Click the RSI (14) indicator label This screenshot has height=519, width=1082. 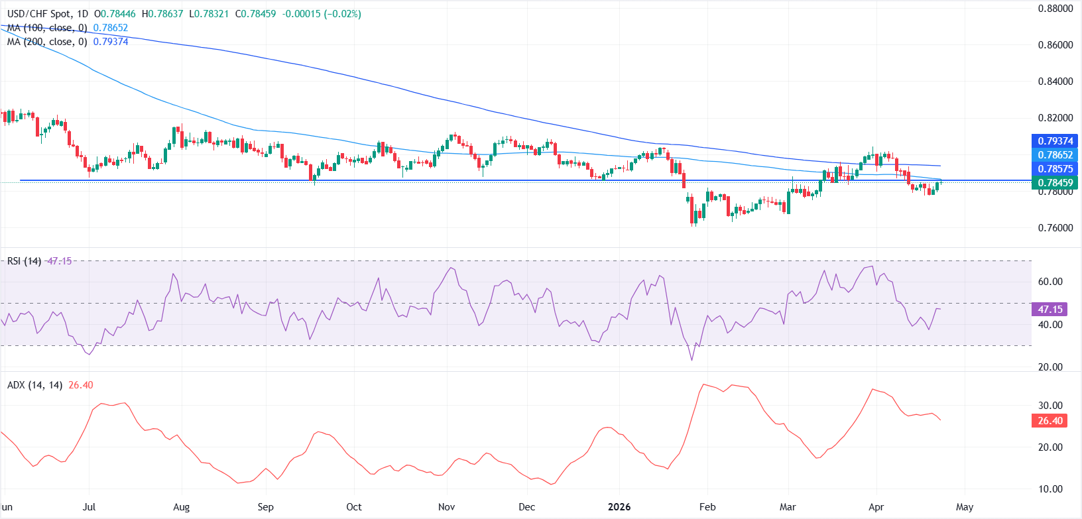click(24, 261)
